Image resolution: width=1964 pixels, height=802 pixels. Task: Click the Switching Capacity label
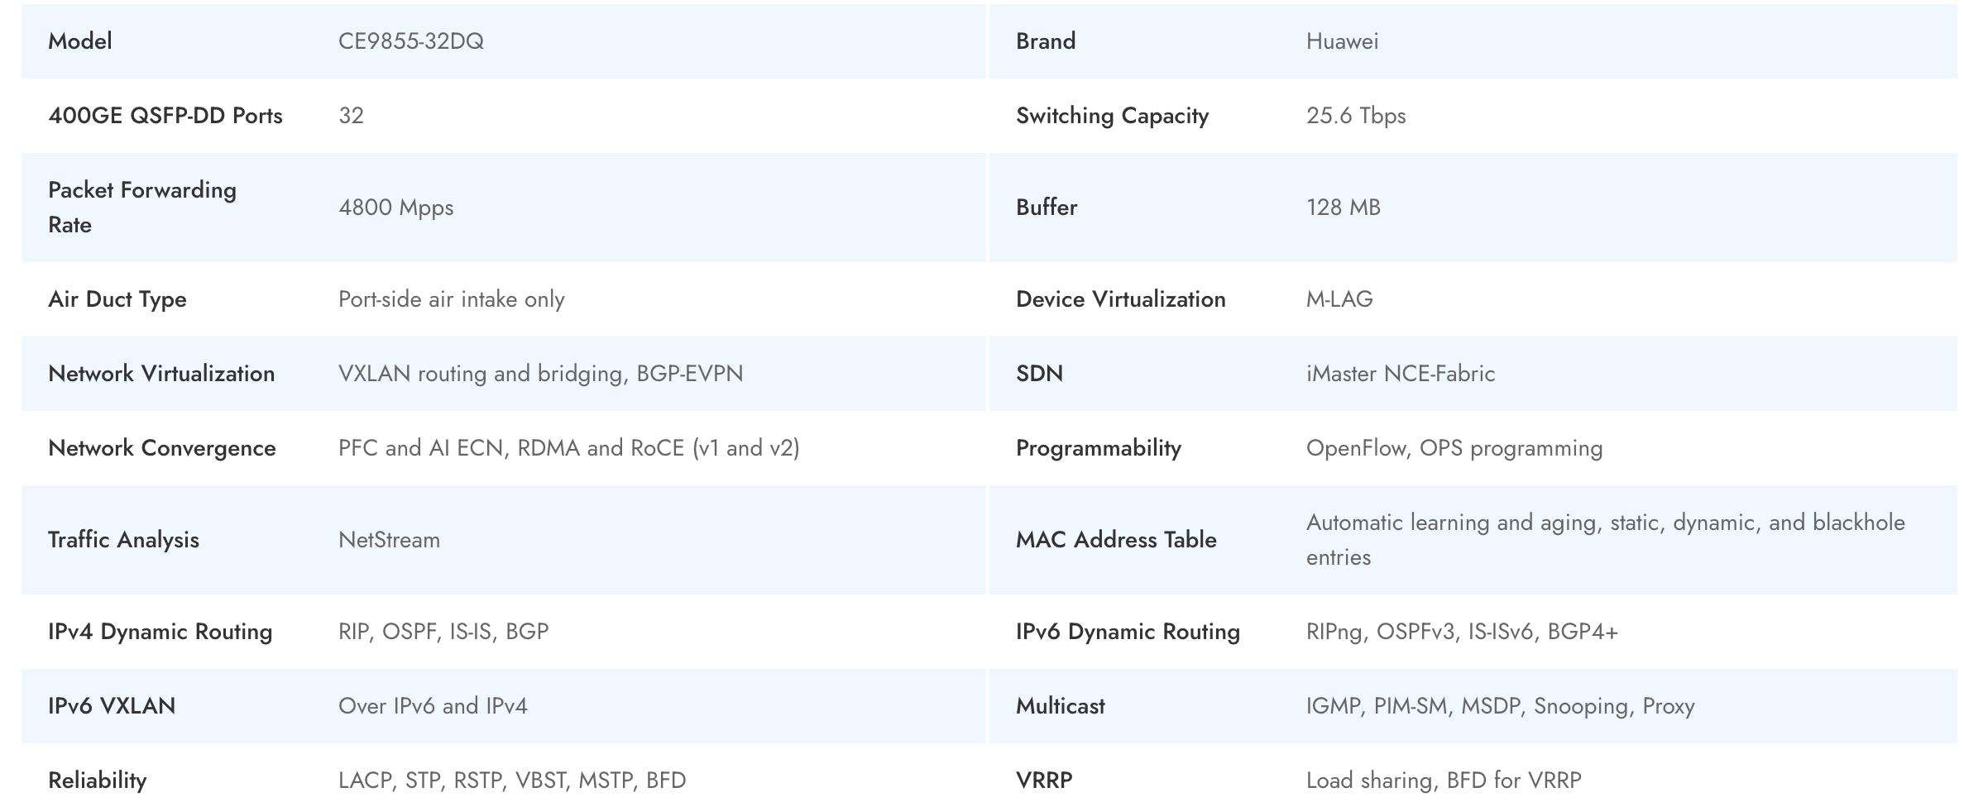point(1112,116)
